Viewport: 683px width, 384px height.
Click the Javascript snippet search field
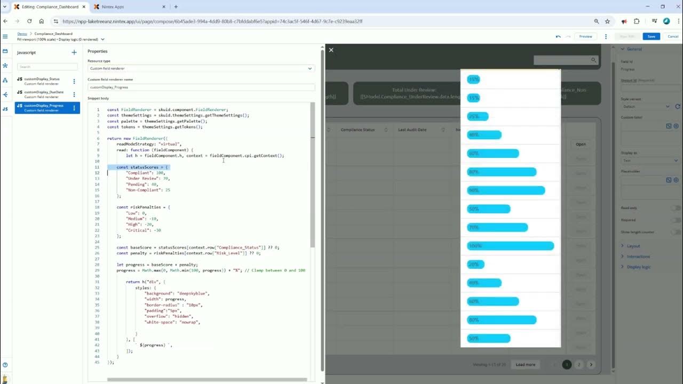pos(46,66)
